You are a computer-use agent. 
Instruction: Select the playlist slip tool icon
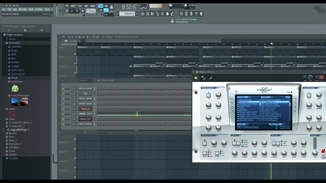point(83,37)
